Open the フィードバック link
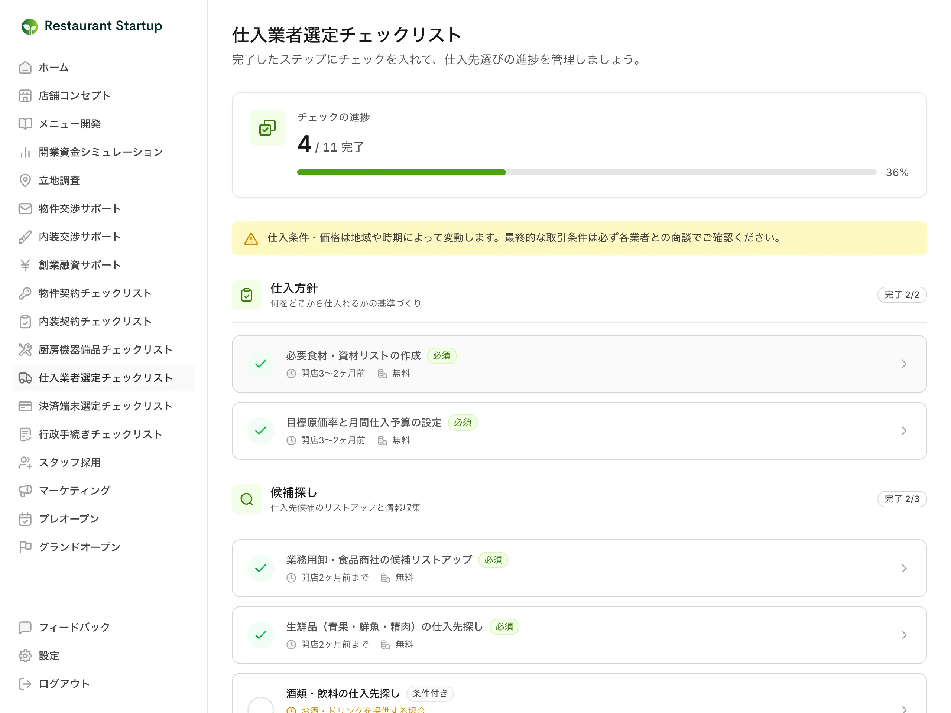Viewport: 951px width, 713px height. [104, 628]
